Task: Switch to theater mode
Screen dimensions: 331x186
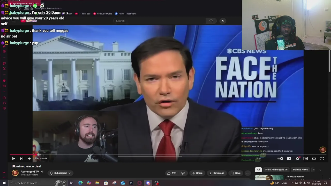Action: click(314, 159)
